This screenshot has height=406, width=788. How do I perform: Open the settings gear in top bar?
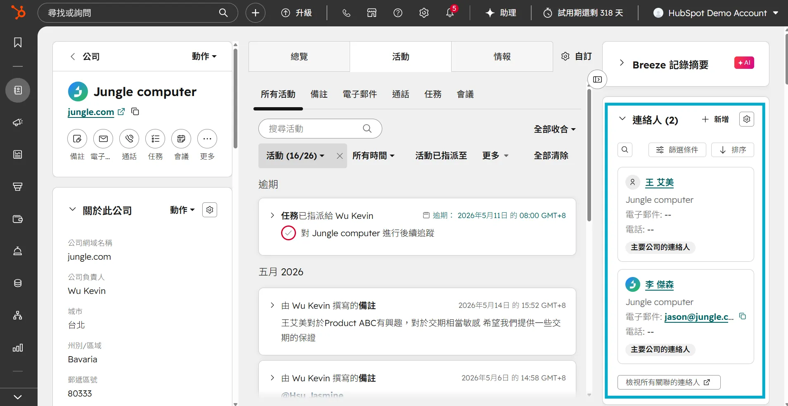(424, 13)
